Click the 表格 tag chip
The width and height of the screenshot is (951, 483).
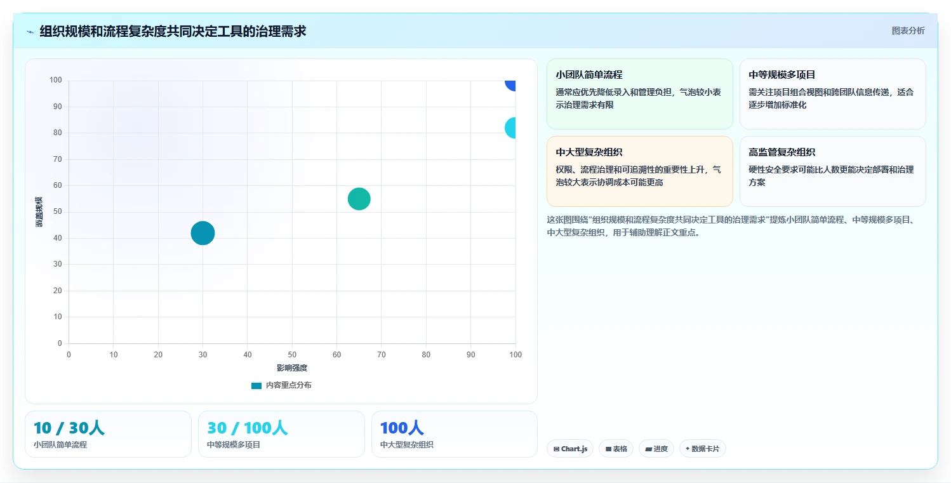point(616,449)
